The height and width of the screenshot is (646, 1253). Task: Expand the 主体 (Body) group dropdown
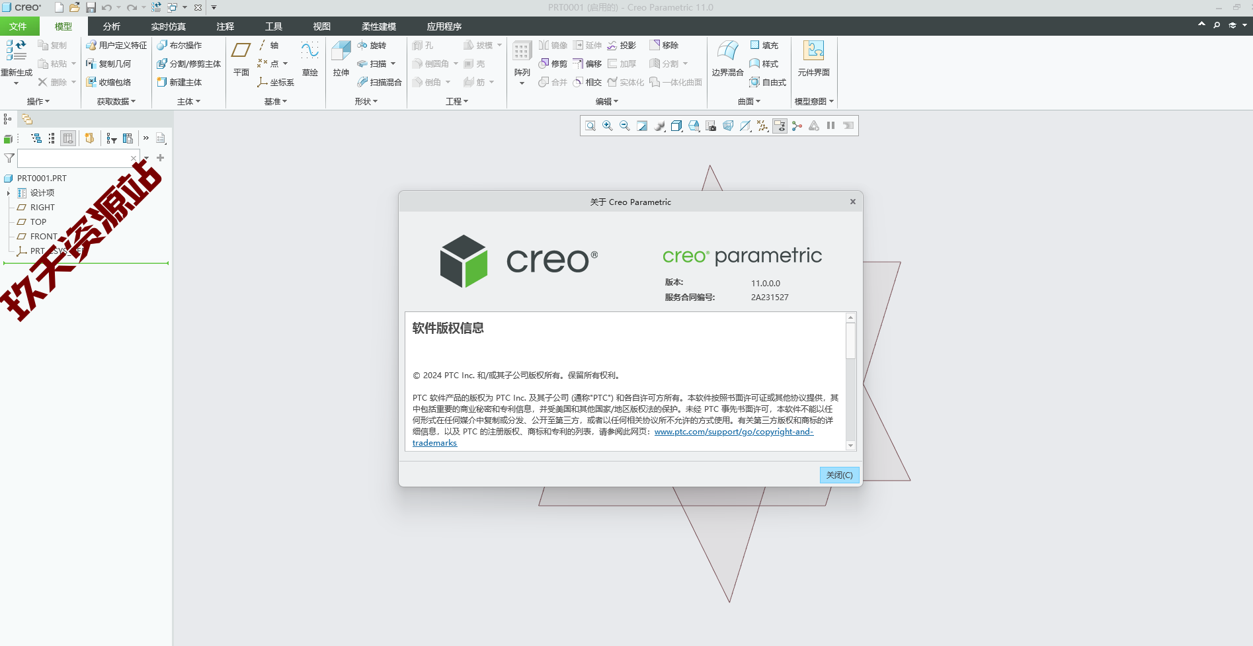tap(189, 101)
